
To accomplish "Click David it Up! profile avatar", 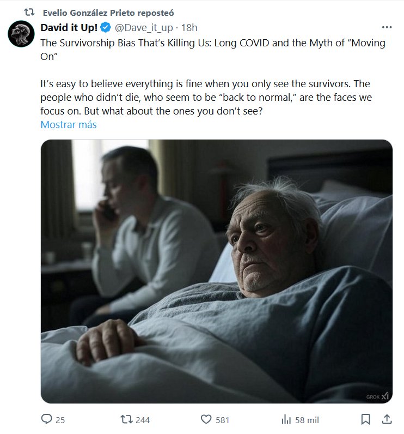I will point(21,34).
